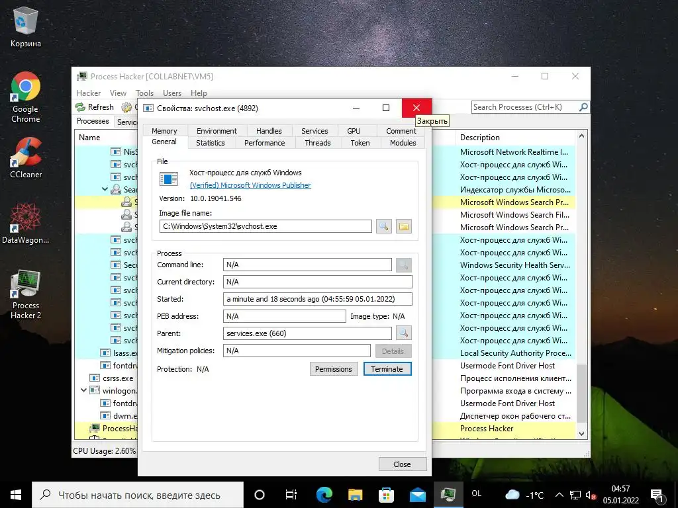
Task: Click the lsass.exe process icon in the list
Action: [x=105, y=353]
